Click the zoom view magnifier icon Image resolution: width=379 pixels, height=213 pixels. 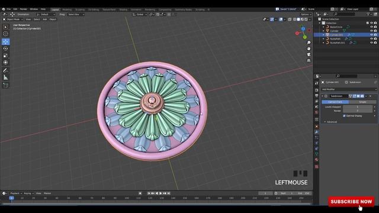tap(309, 43)
